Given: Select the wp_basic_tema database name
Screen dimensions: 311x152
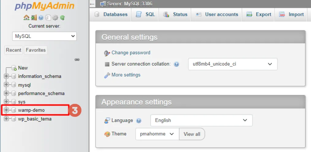Looking at the screenshot, I should (35, 119).
